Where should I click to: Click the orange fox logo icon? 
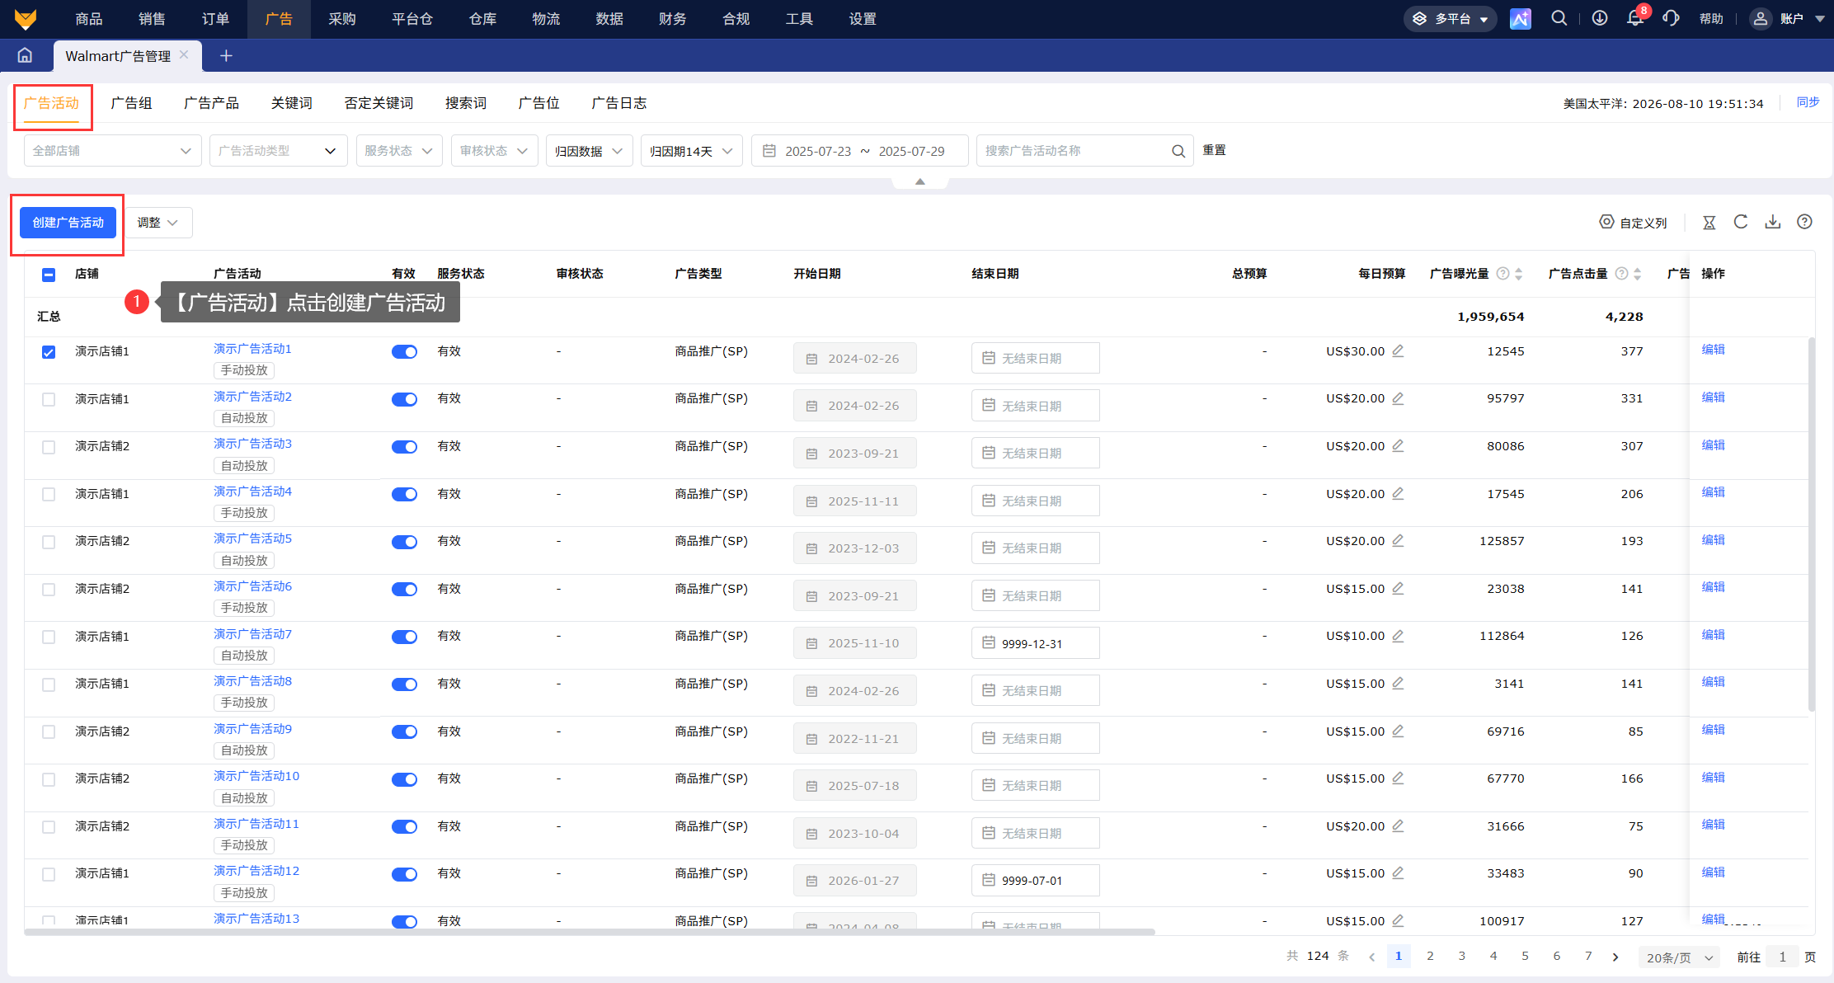[x=26, y=19]
